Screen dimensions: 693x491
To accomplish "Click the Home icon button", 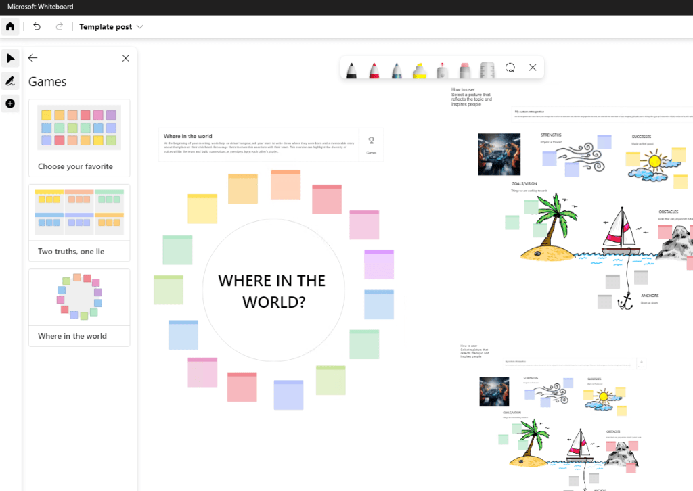I will pos(10,27).
